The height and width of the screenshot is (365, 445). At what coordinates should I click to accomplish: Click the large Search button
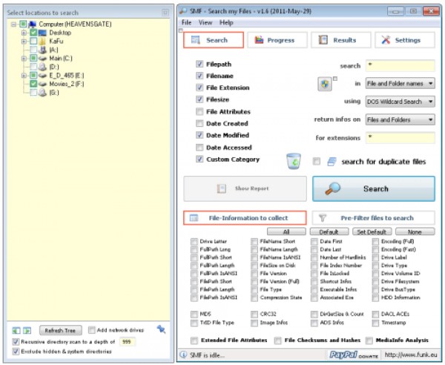tap(374, 188)
